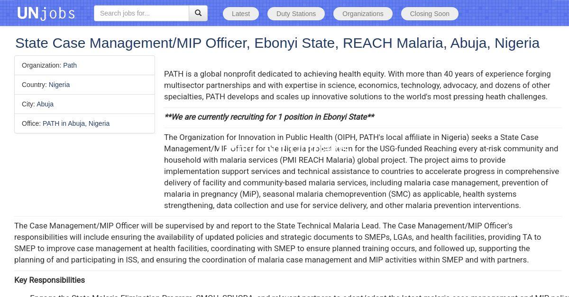
Task: Focus the 'Search jobs for...' input field
Action: [141, 13]
